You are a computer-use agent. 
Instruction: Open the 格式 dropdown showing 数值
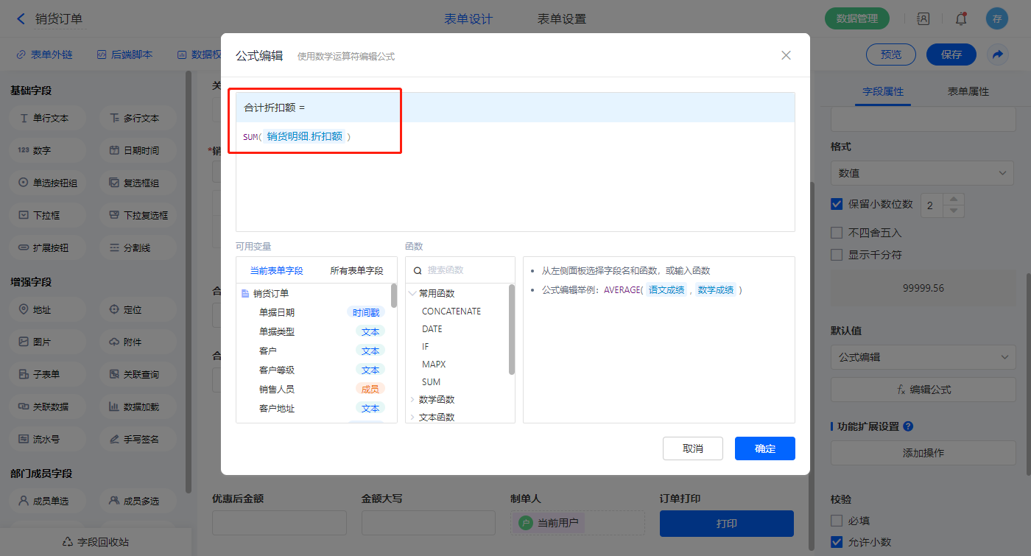[x=923, y=173]
